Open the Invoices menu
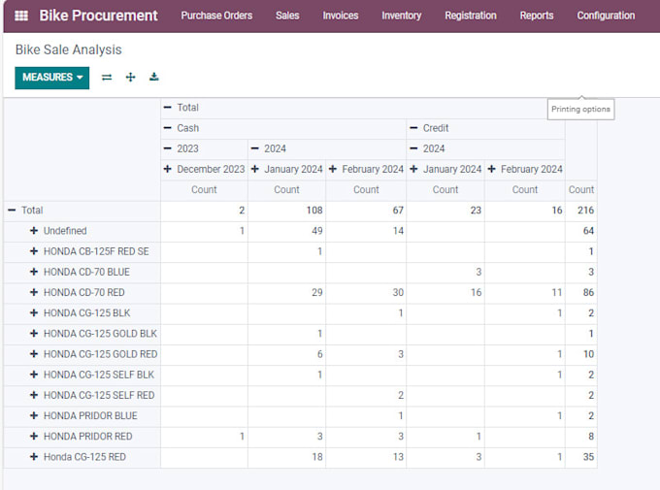The width and height of the screenshot is (660, 490). 341,16
